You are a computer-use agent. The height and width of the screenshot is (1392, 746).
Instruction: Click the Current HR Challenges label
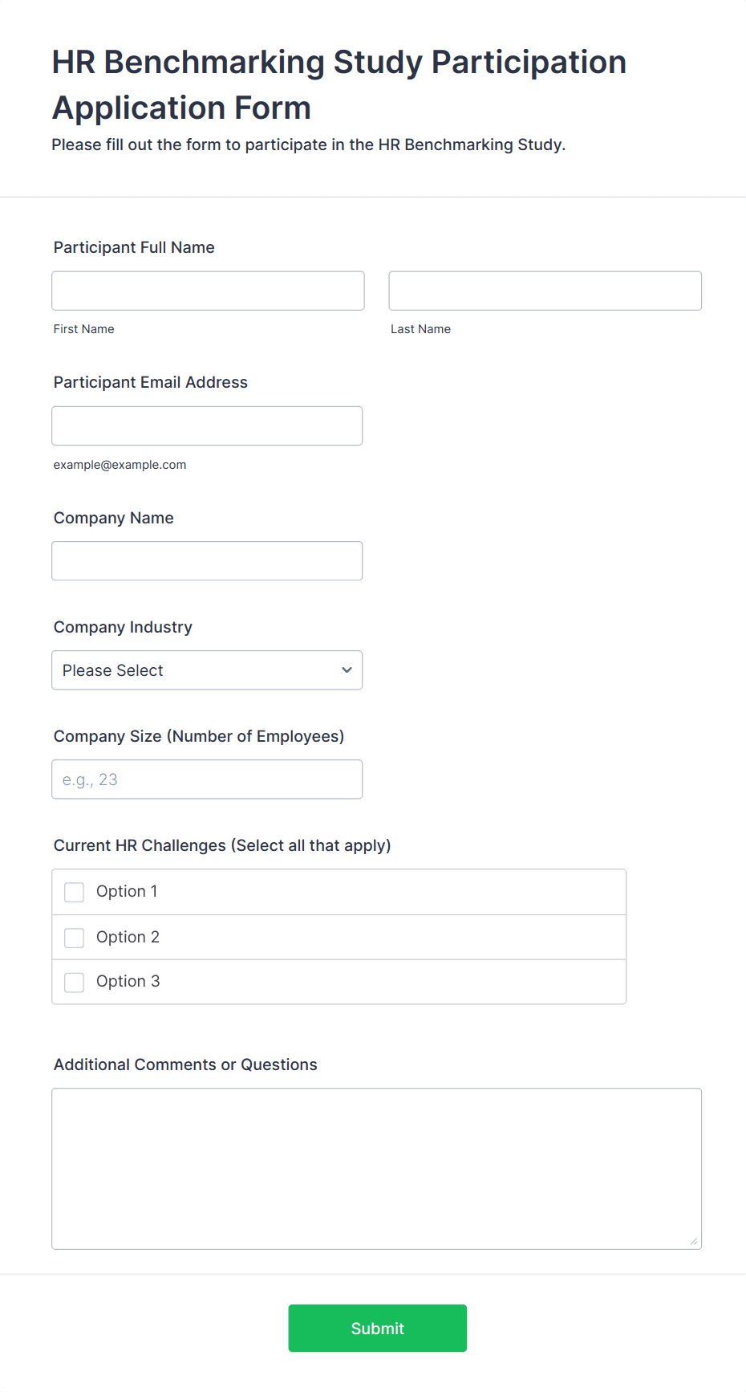pyautogui.click(x=222, y=845)
